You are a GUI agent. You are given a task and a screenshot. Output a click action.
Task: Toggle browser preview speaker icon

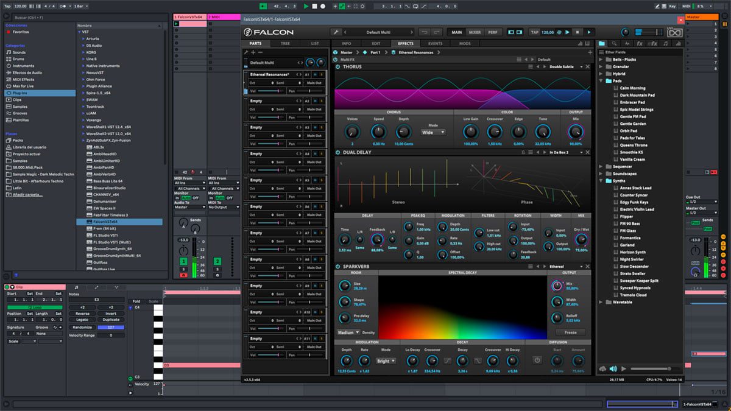pos(613,368)
